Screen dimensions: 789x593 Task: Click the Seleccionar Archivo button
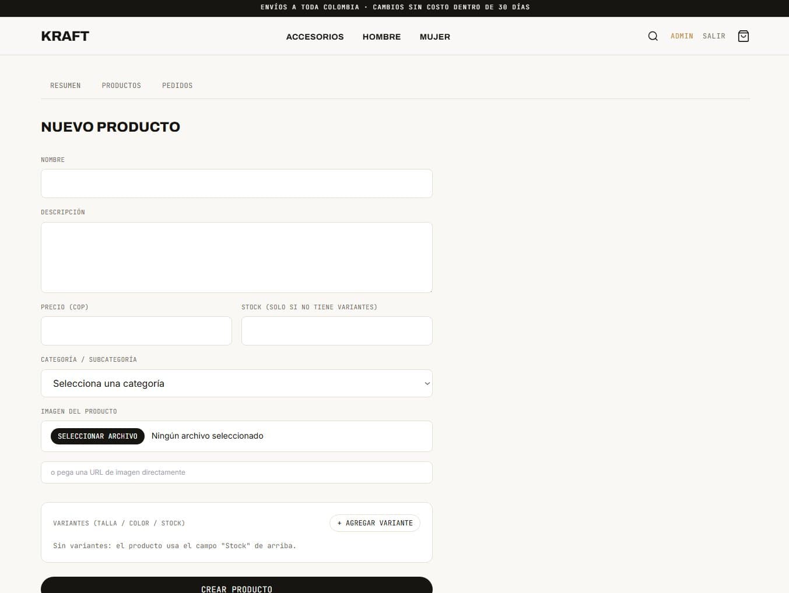coord(97,436)
